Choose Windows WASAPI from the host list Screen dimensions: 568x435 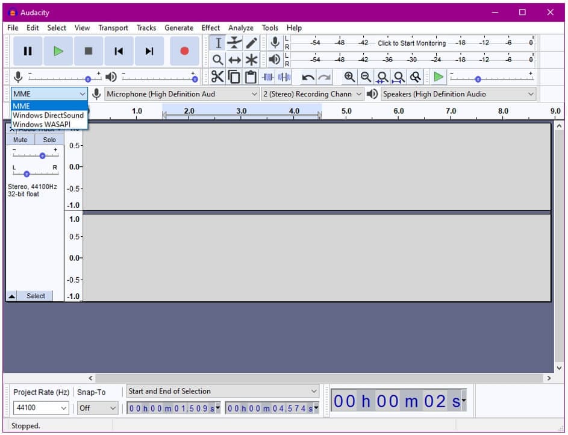coord(49,124)
